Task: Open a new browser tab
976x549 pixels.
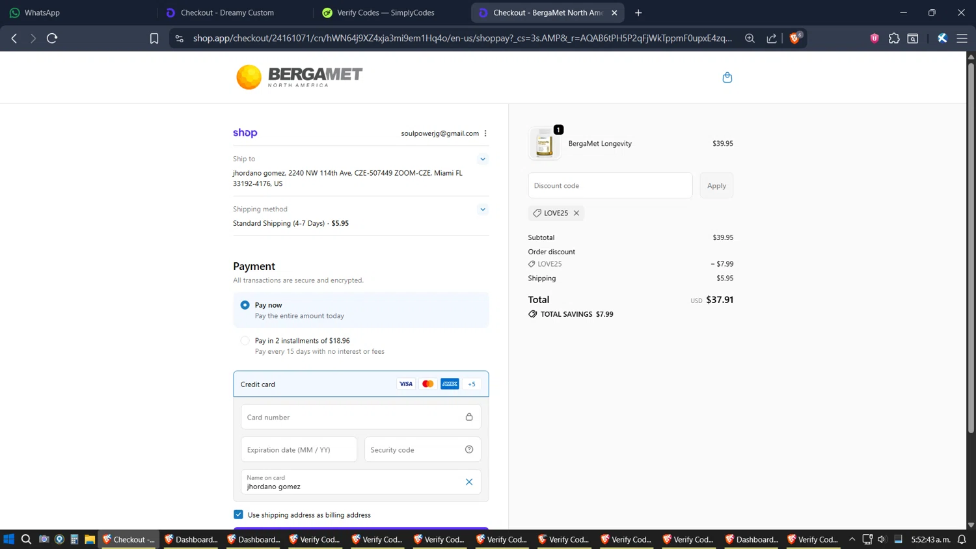Action: 638,12
